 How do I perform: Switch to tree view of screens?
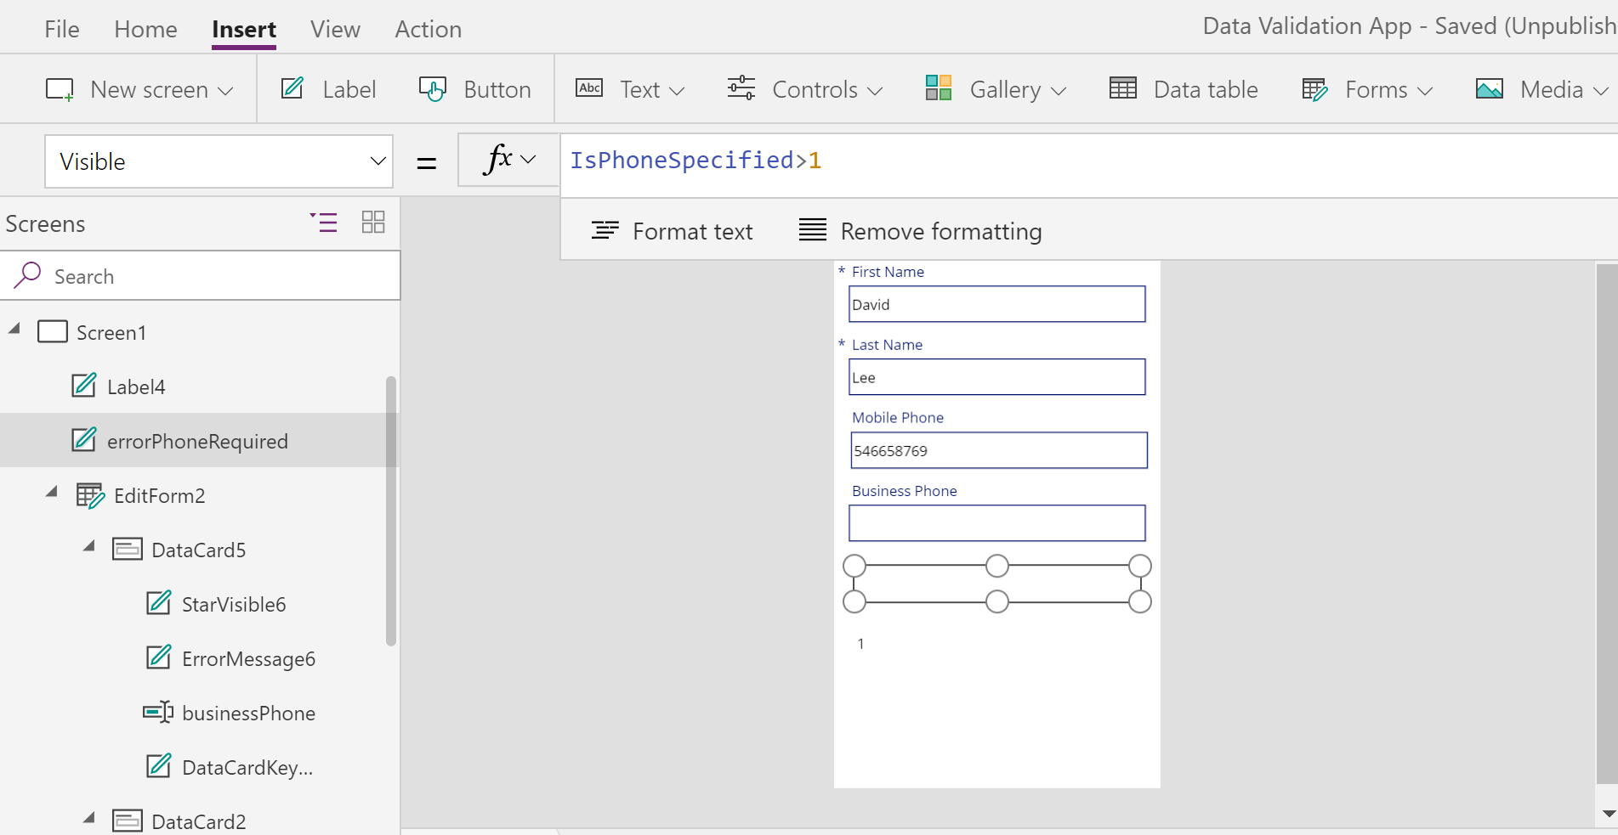(324, 223)
